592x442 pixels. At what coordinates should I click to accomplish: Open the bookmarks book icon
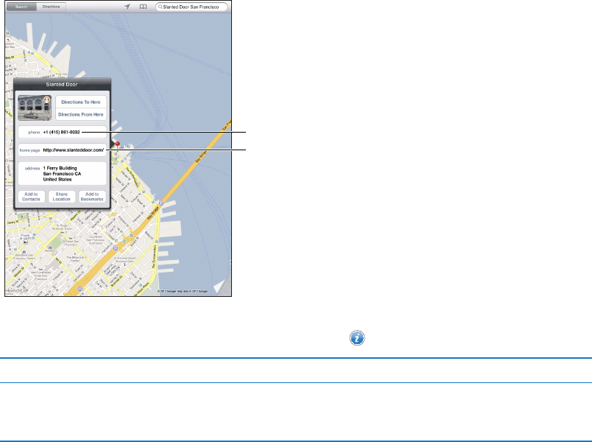[143, 7]
